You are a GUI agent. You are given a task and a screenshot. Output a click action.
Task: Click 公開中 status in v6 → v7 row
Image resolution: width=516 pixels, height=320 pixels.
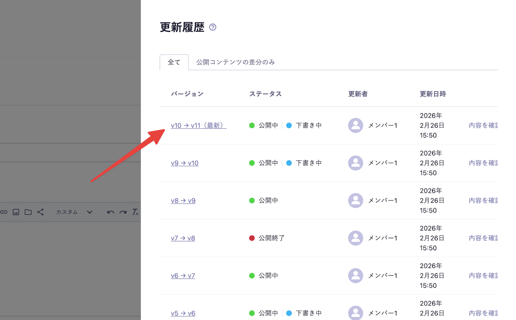pos(264,276)
